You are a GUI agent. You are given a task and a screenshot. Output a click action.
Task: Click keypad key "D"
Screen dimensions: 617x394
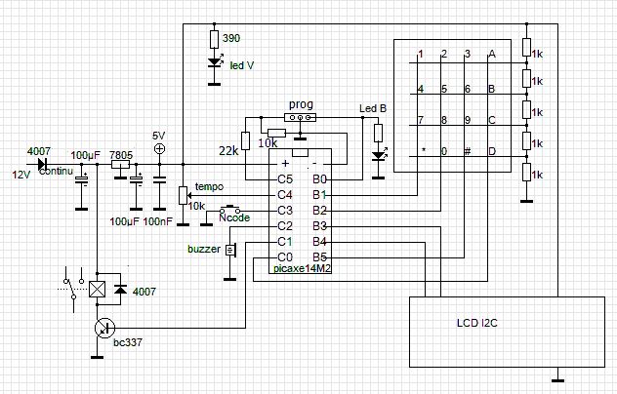click(x=492, y=151)
